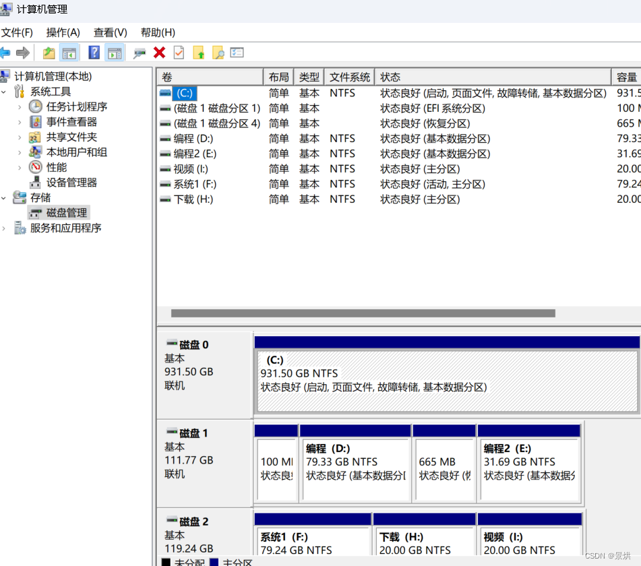Sort by the 容量 column header
This screenshot has width=641, height=566.
(627, 77)
